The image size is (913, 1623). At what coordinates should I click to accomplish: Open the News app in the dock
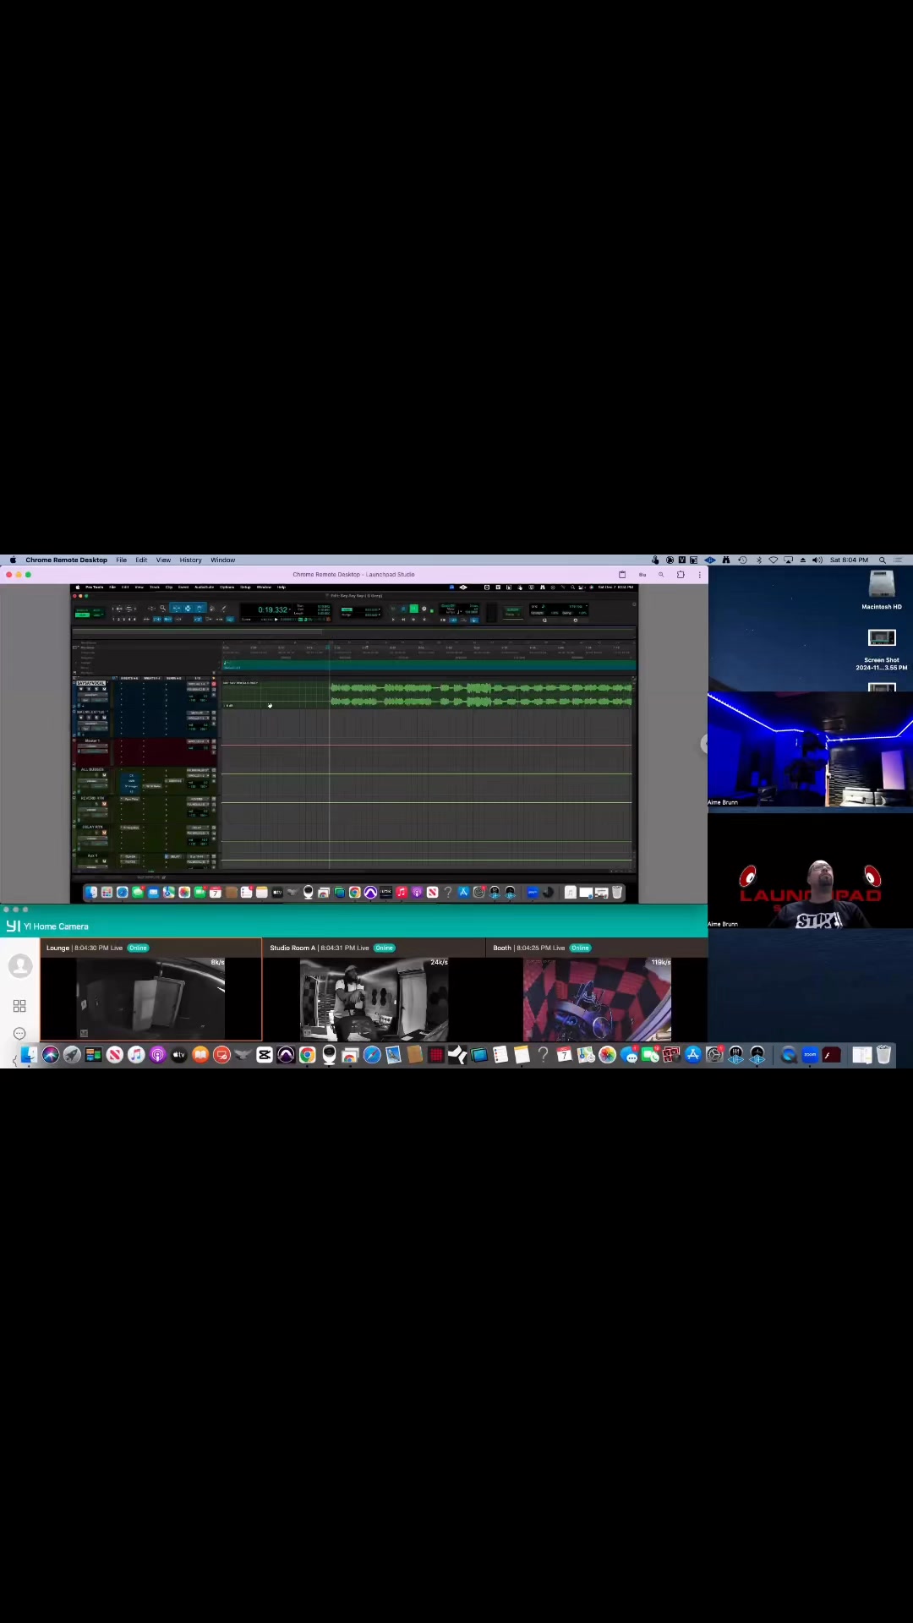[x=115, y=1055]
